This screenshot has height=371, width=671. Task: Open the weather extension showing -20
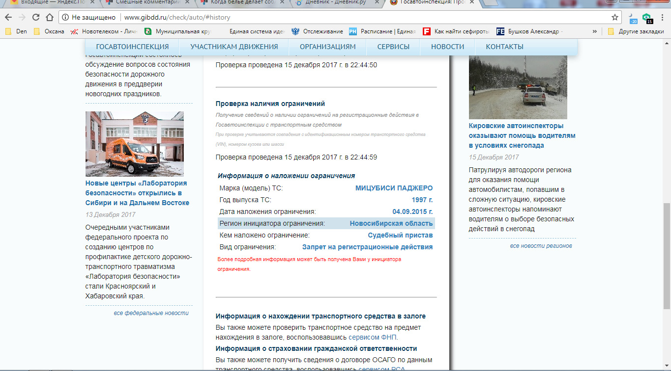tap(633, 18)
